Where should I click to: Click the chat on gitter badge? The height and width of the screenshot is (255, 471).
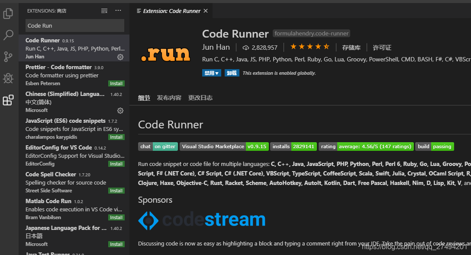pos(158,147)
